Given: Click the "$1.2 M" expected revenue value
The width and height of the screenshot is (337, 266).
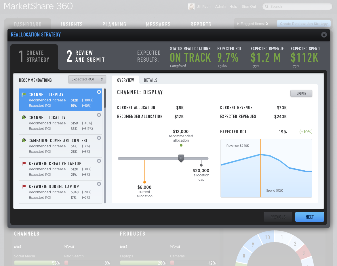Looking at the screenshot, I should click(266, 57).
